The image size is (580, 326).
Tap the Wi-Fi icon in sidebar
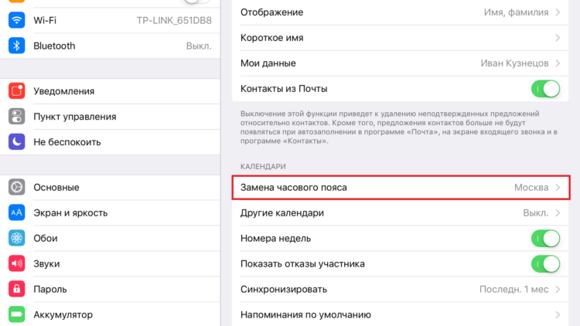[17, 20]
